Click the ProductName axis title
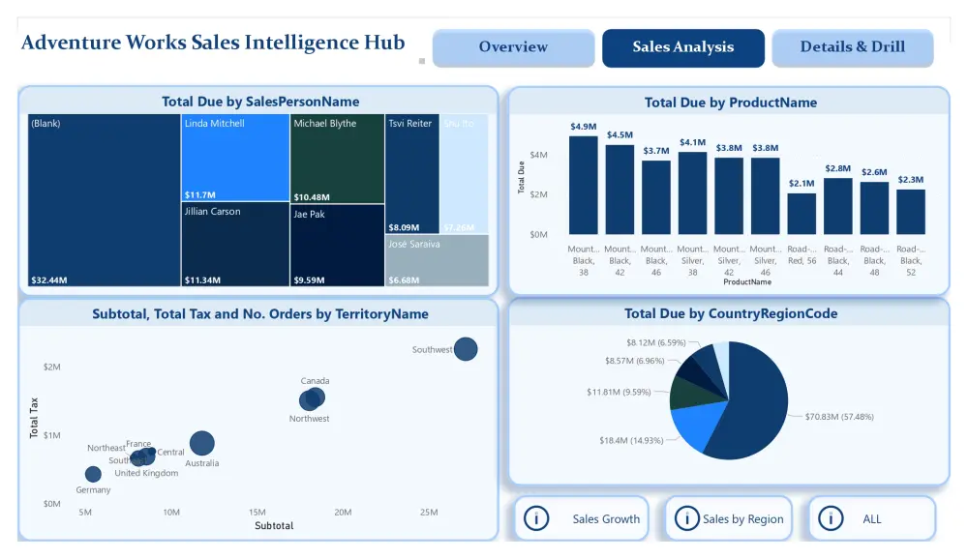The image size is (968, 559). (x=747, y=282)
